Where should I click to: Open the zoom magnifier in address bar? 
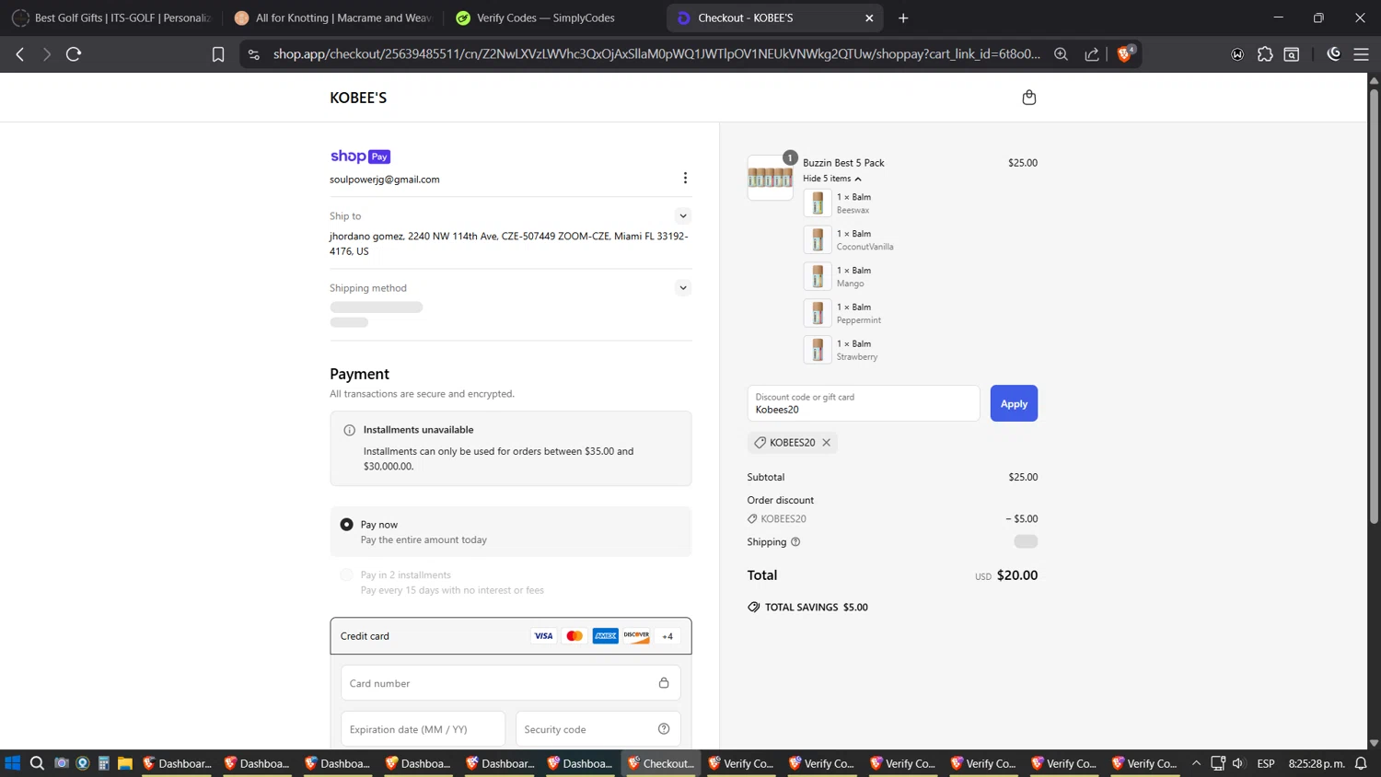point(1061,54)
